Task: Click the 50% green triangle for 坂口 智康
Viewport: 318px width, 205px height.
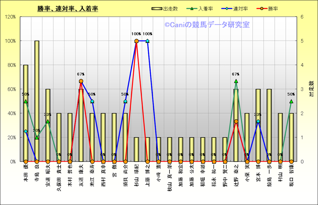Action: (291, 101)
